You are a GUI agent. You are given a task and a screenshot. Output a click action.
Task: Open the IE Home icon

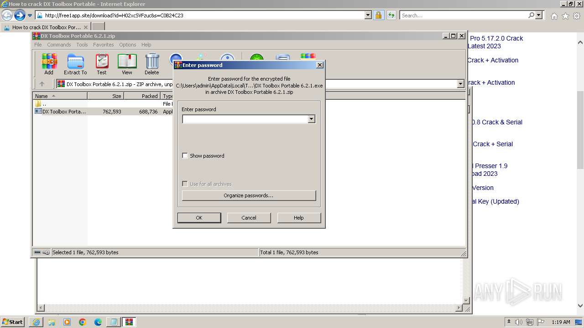pyautogui.click(x=554, y=16)
